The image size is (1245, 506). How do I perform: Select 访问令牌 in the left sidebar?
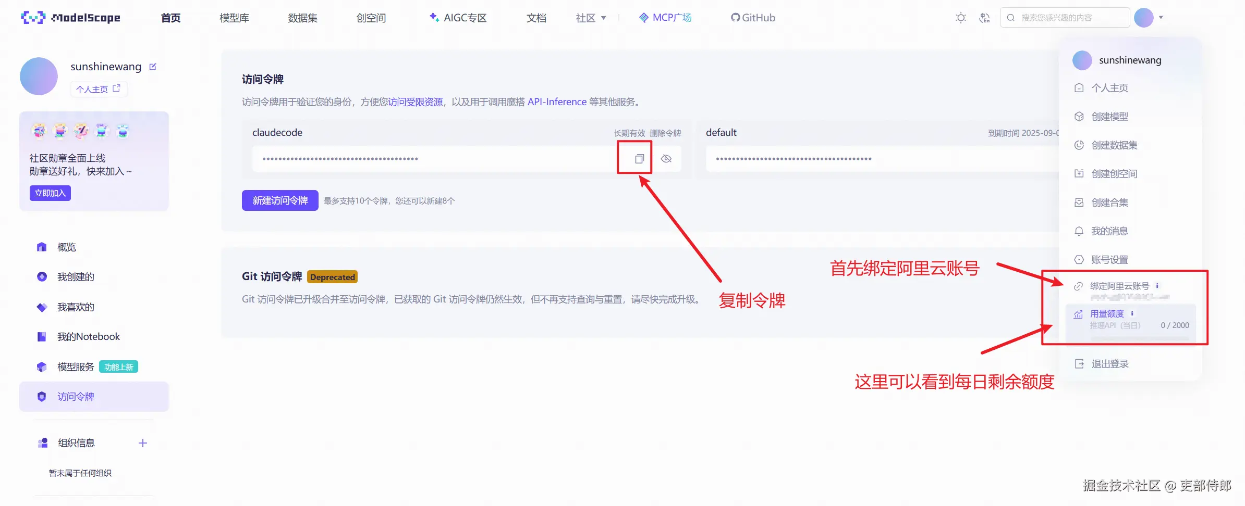coord(94,397)
